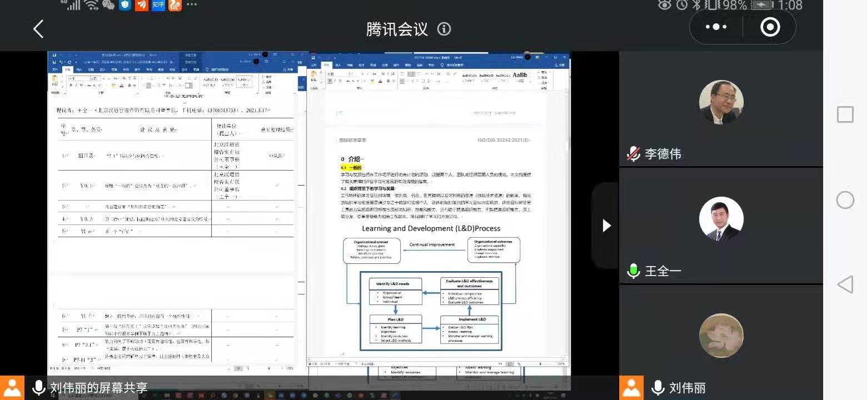Click font color red A in left Word window
The height and width of the screenshot is (400, 867).
click(121, 85)
